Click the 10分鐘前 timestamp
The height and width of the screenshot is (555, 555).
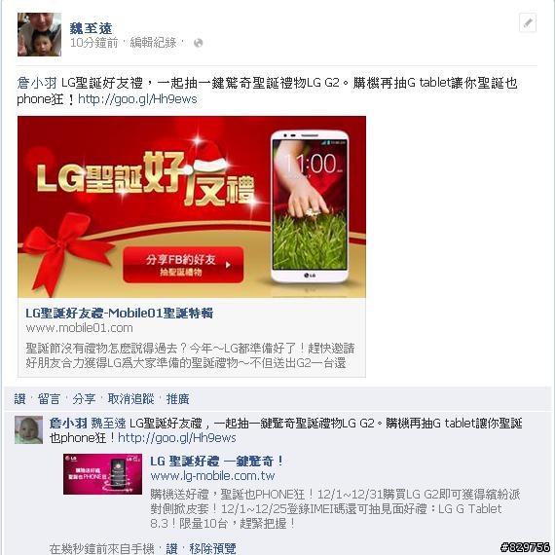pyautogui.click(x=94, y=43)
